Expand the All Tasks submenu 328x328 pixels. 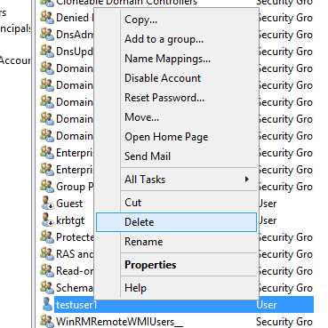176,180
